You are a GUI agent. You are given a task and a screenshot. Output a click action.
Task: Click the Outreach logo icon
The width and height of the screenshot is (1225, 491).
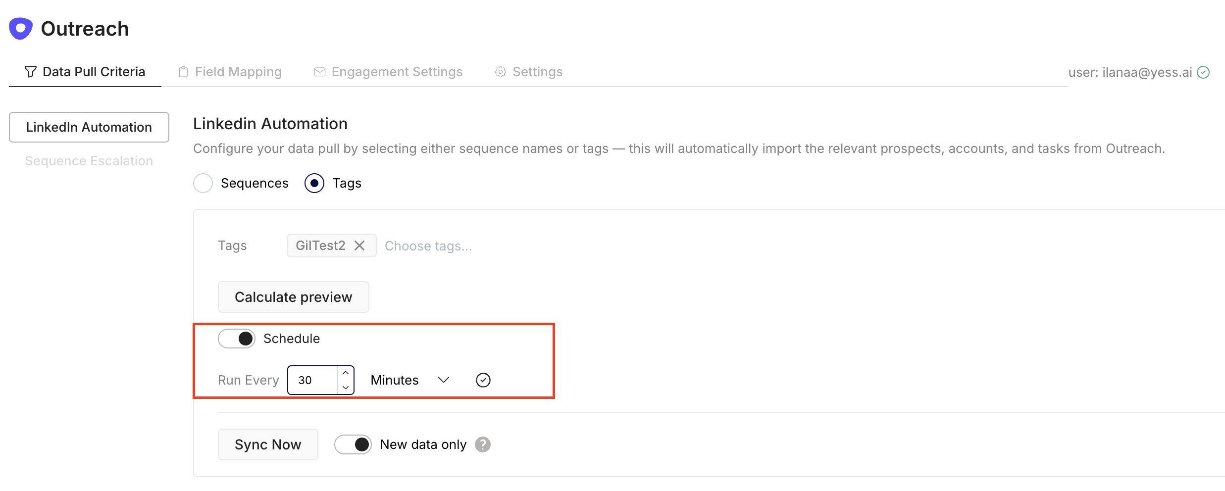coord(21,29)
